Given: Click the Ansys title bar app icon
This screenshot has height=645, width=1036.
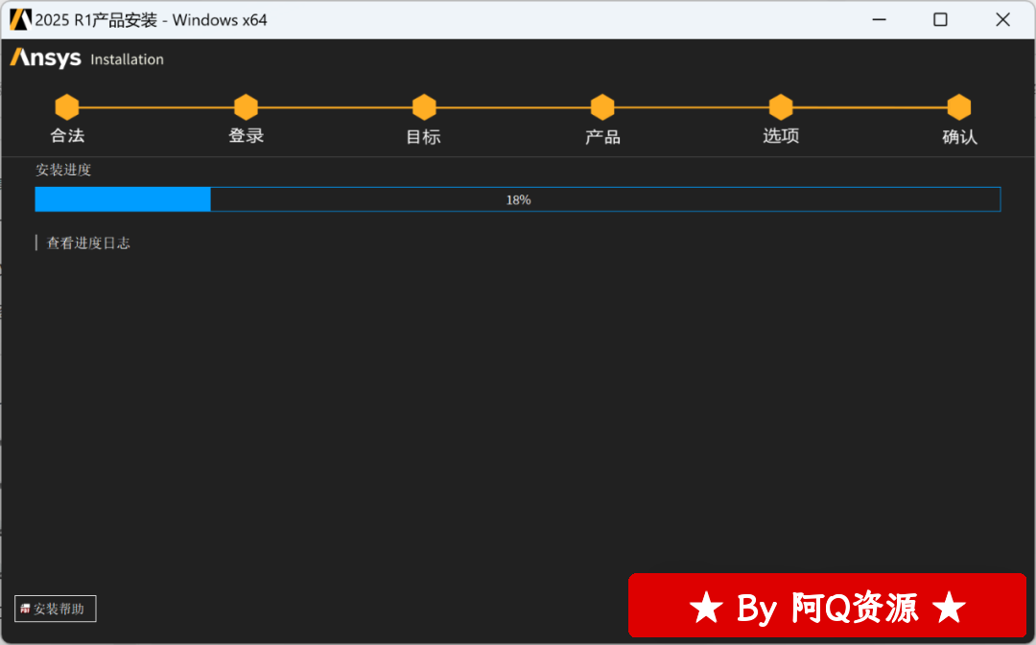Looking at the screenshot, I should tap(20, 20).
